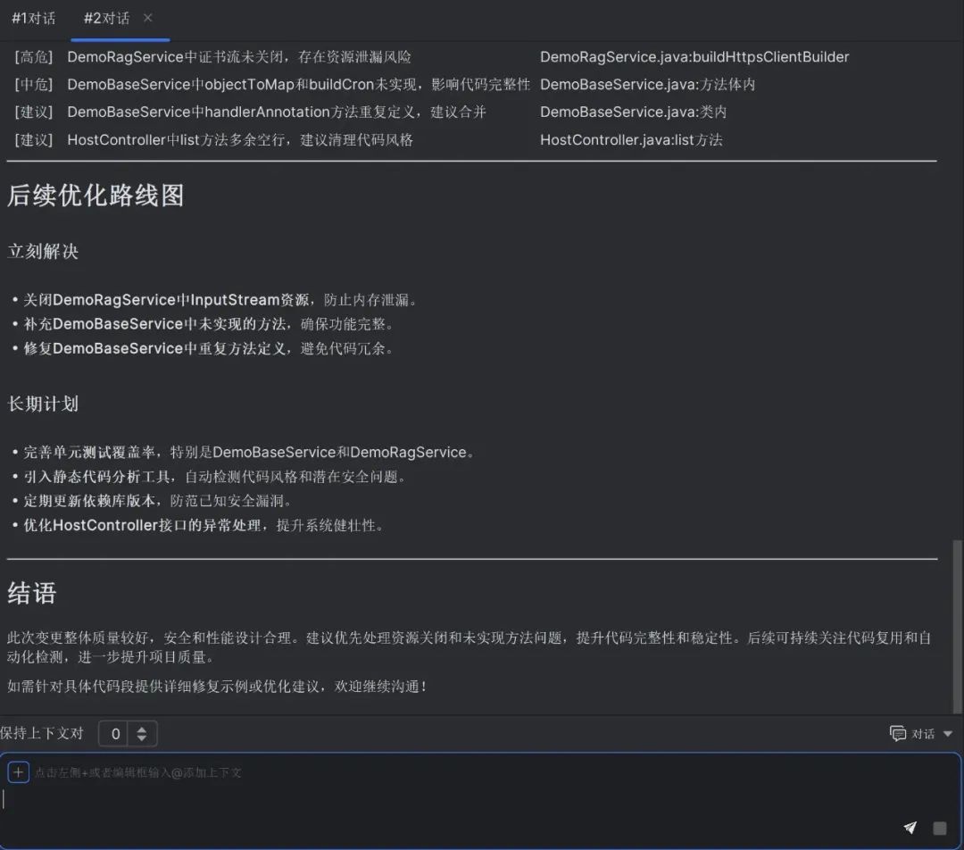Screen dimensions: 964x850
Task: Open DemoBaseService.java:方法体内 location
Action: tap(647, 85)
